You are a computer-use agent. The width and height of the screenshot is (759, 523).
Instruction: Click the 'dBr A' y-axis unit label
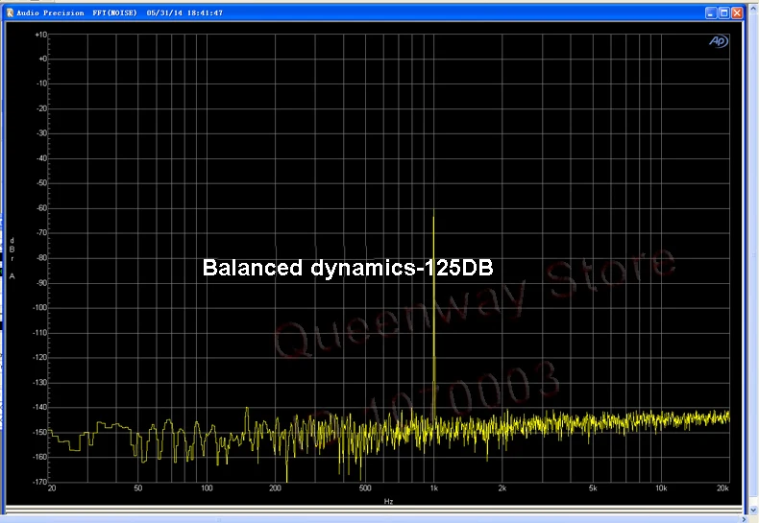tap(12, 258)
